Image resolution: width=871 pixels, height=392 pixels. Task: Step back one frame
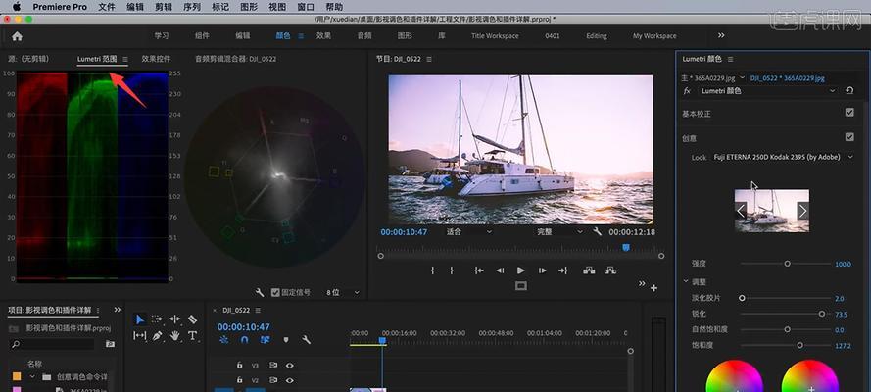[500, 270]
